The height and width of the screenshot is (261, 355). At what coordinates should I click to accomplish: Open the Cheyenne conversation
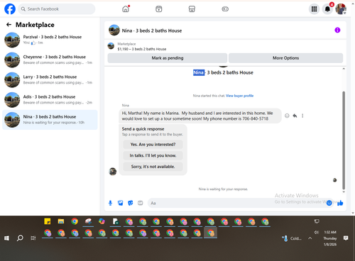(x=50, y=60)
